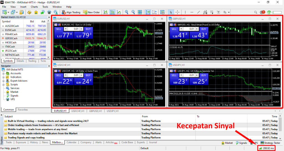Open the Market shopping bag icon in toolbar
This screenshot has width=284, height=151.
pos(36,12)
